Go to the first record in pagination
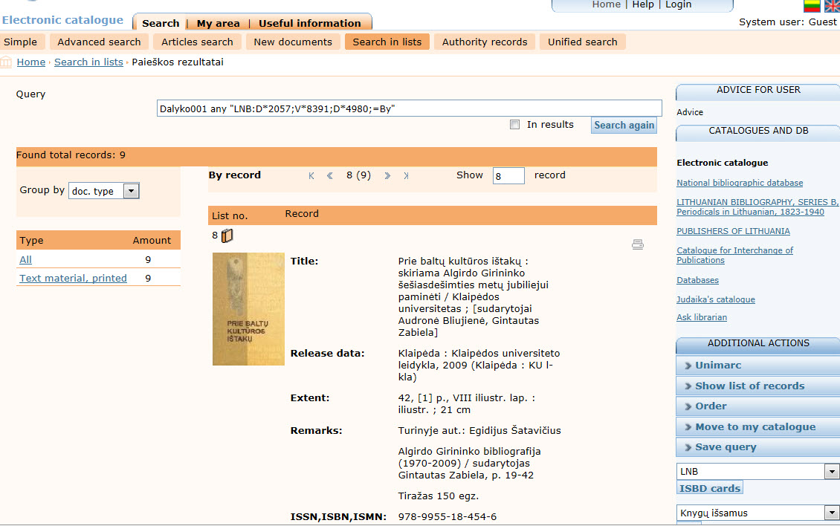Viewport: 840px width, 526px height. pyautogui.click(x=311, y=176)
